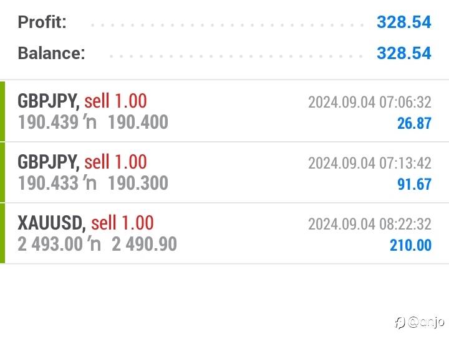Click the timestamp 2024.09.04 07:06:32
Image resolution: width=449 pixels, height=344 pixels.
click(x=369, y=102)
